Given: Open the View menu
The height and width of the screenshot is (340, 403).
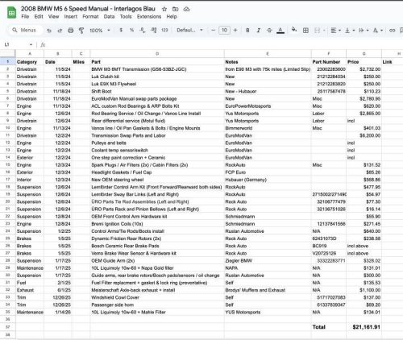Looking at the screenshot, I should point(53,17).
